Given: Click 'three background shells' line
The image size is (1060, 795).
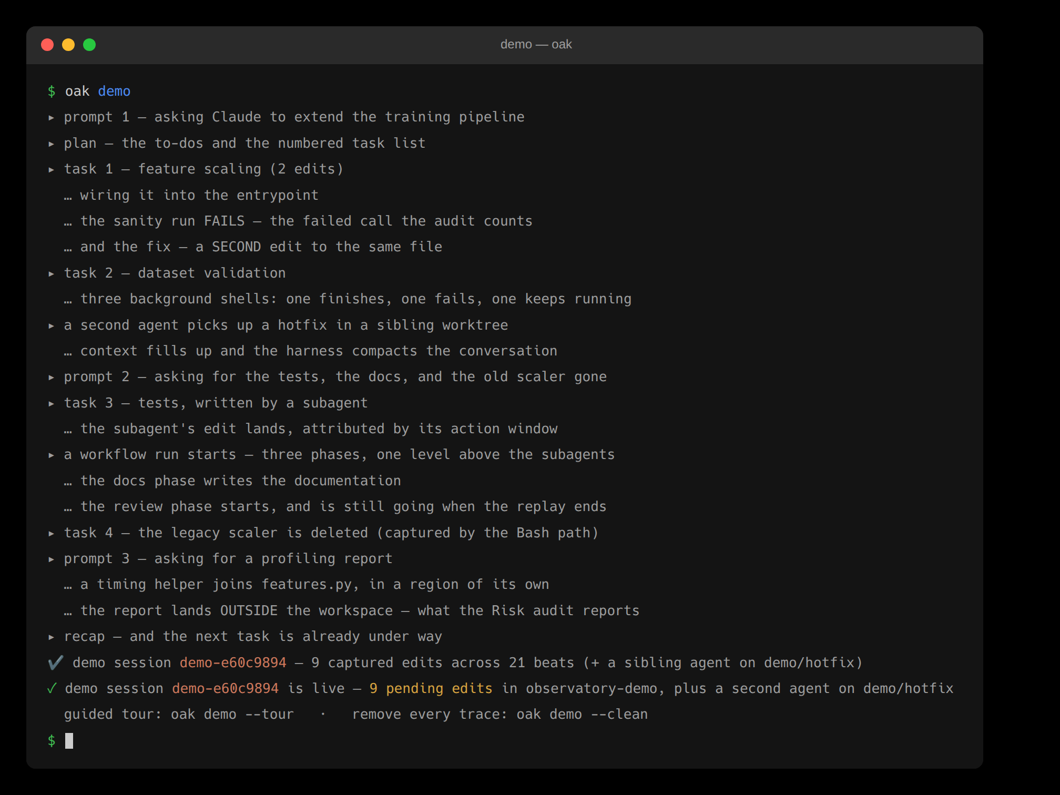Looking at the screenshot, I should click(x=348, y=299).
